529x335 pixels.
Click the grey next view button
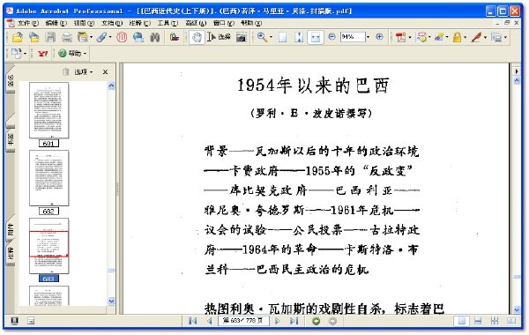[x=332, y=321]
